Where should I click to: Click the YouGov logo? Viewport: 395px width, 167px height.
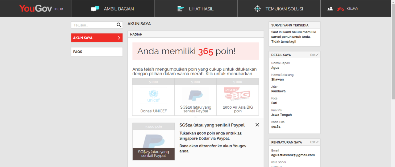click(x=35, y=8)
